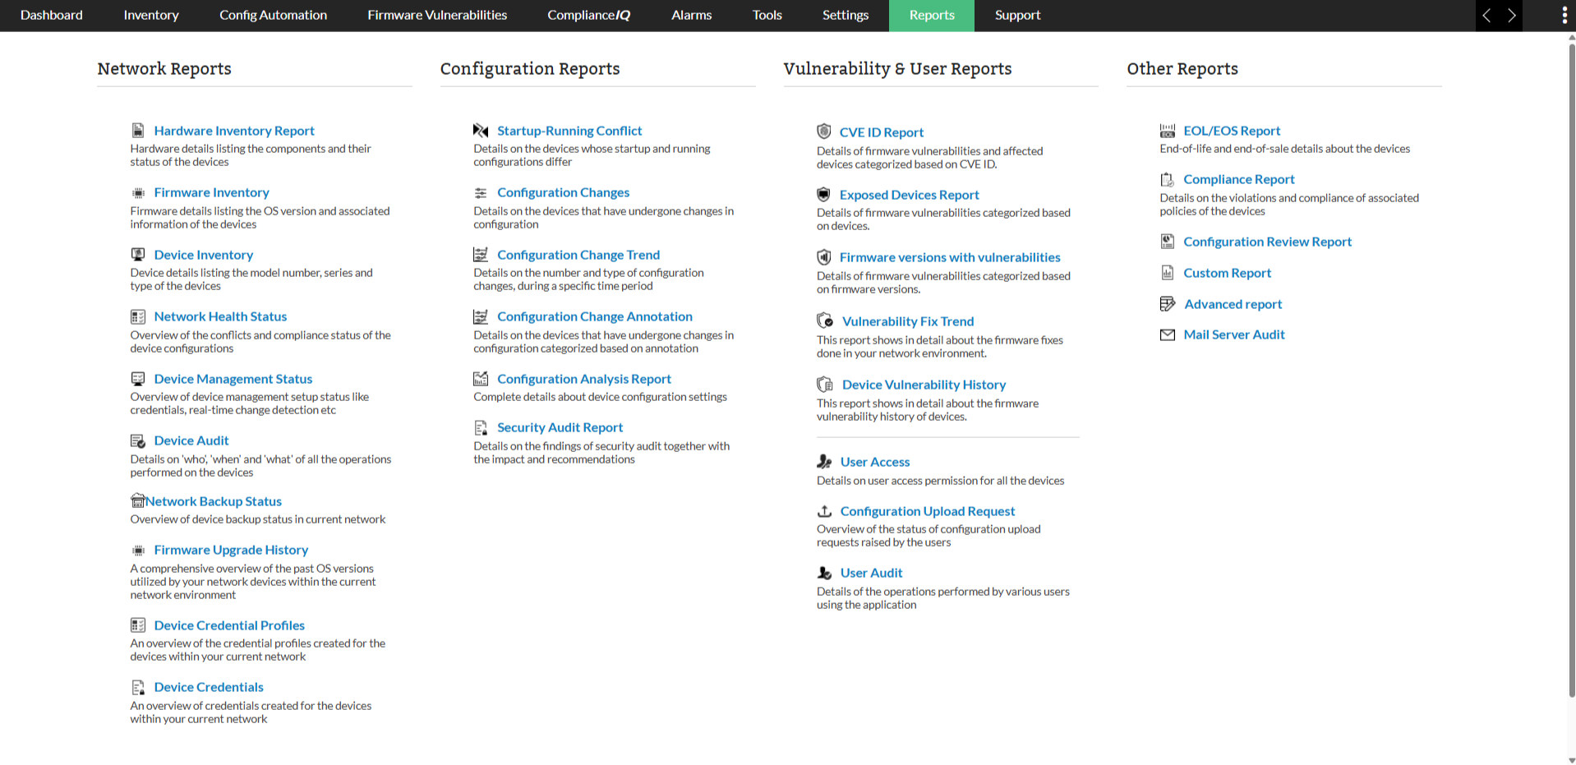This screenshot has height=765, width=1576.
Task: Click the Hardware Inventory Report document icon
Action: pyautogui.click(x=138, y=131)
